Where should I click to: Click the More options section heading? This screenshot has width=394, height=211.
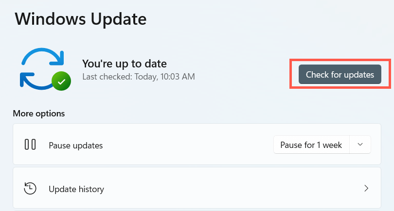pos(38,114)
